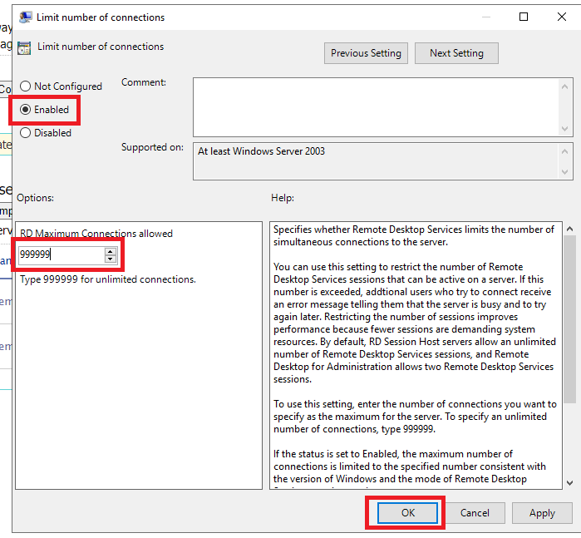The image size is (581, 538).
Task: Go to Previous Setting
Action: click(366, 53)
